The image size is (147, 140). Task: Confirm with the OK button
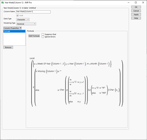point(136,7)
